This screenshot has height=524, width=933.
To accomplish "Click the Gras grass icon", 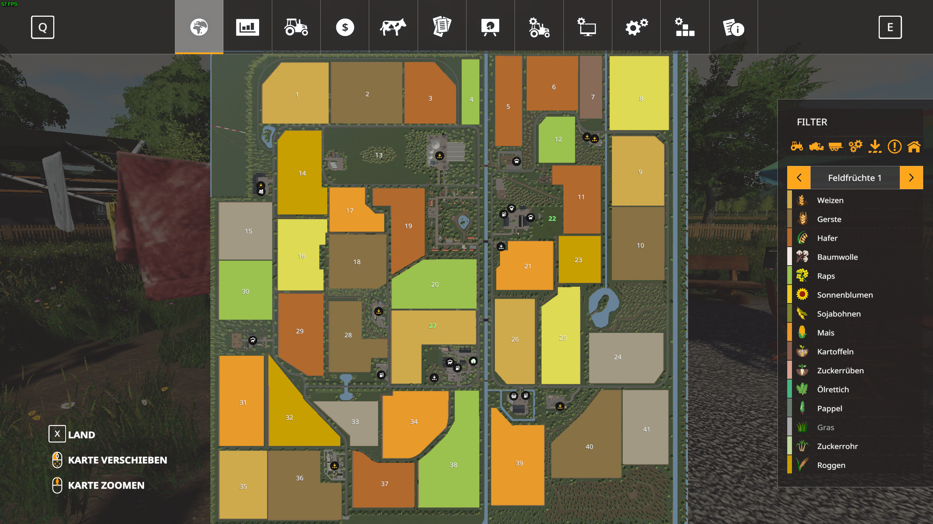I will (x=802, y=427).
